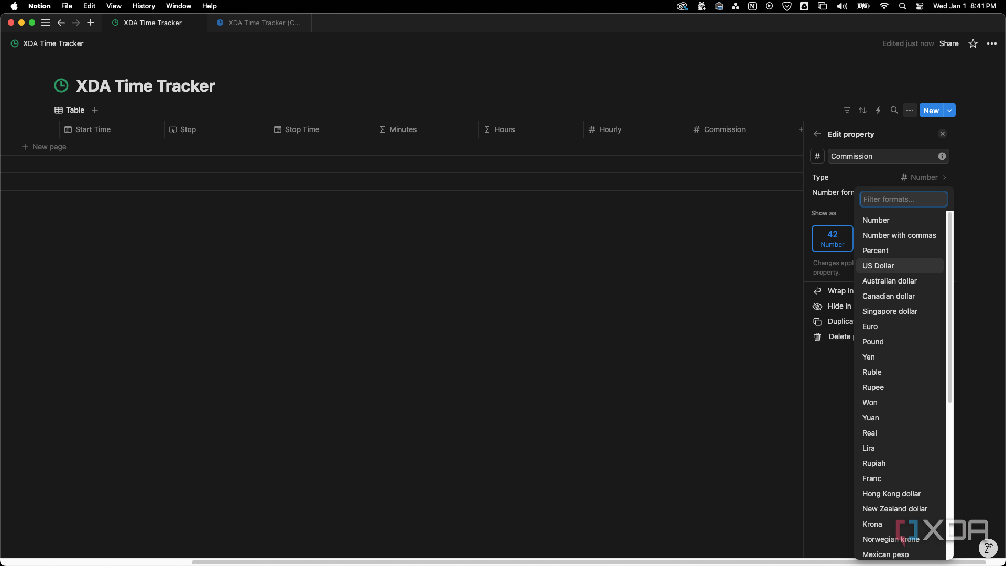Viewport: 1006px width, 566px height.
Task: Add a row with New page
Action: point(44,147)
